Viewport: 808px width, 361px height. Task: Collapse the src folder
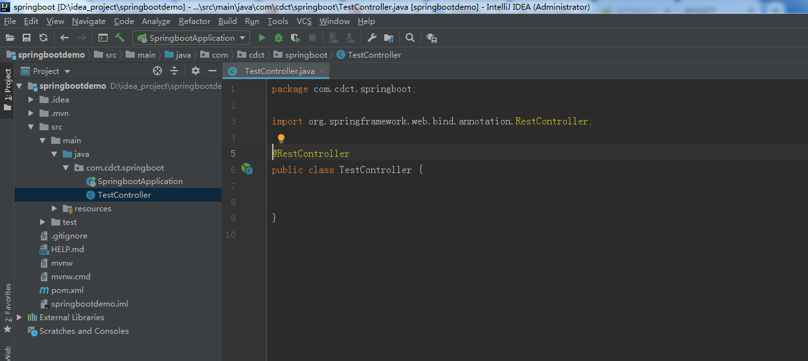coord(31,127)
